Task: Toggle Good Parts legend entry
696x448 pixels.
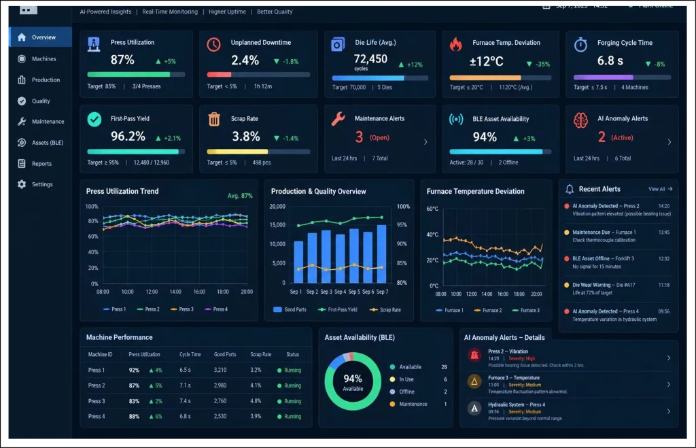Action: (x=290, y=310)
